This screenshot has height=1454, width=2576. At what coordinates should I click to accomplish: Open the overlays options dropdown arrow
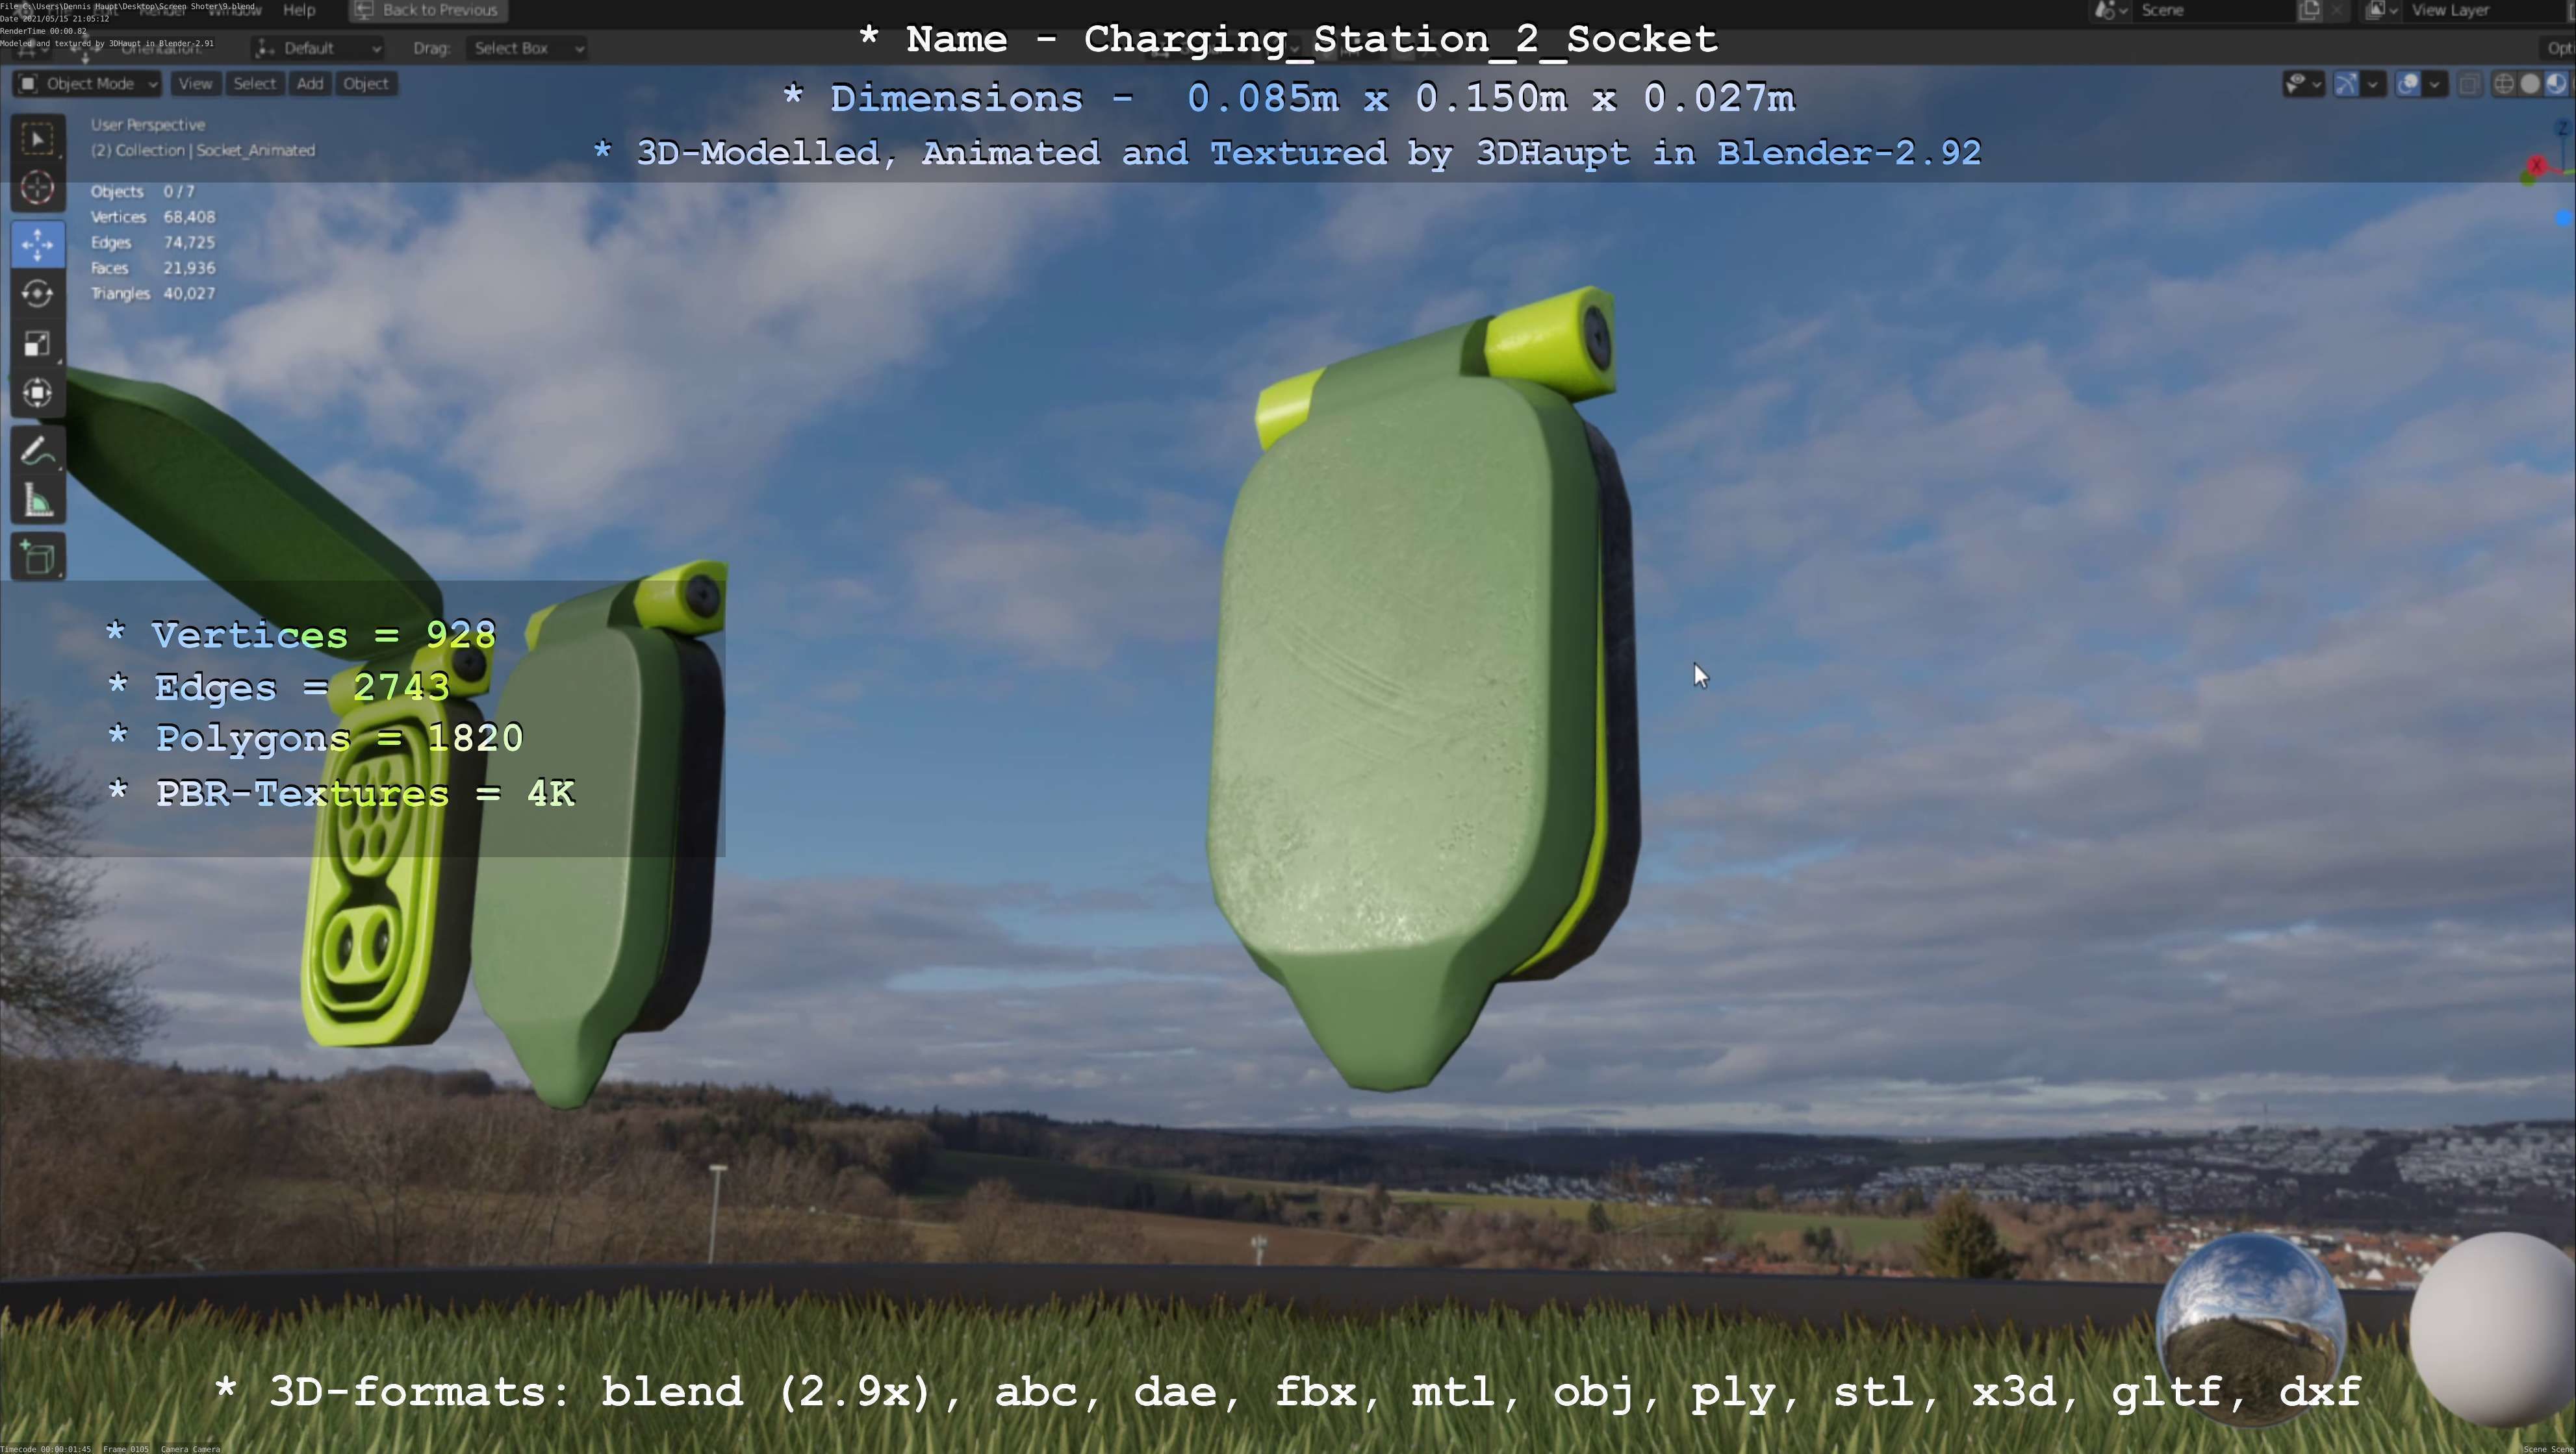pyautogui.click(x=2434, y=84)
